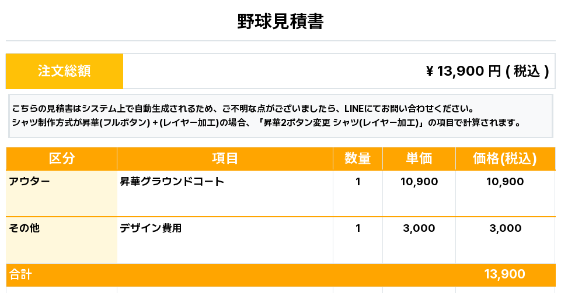
Task: Click the 野球見積書 title heading
Action: coord(280,22)
